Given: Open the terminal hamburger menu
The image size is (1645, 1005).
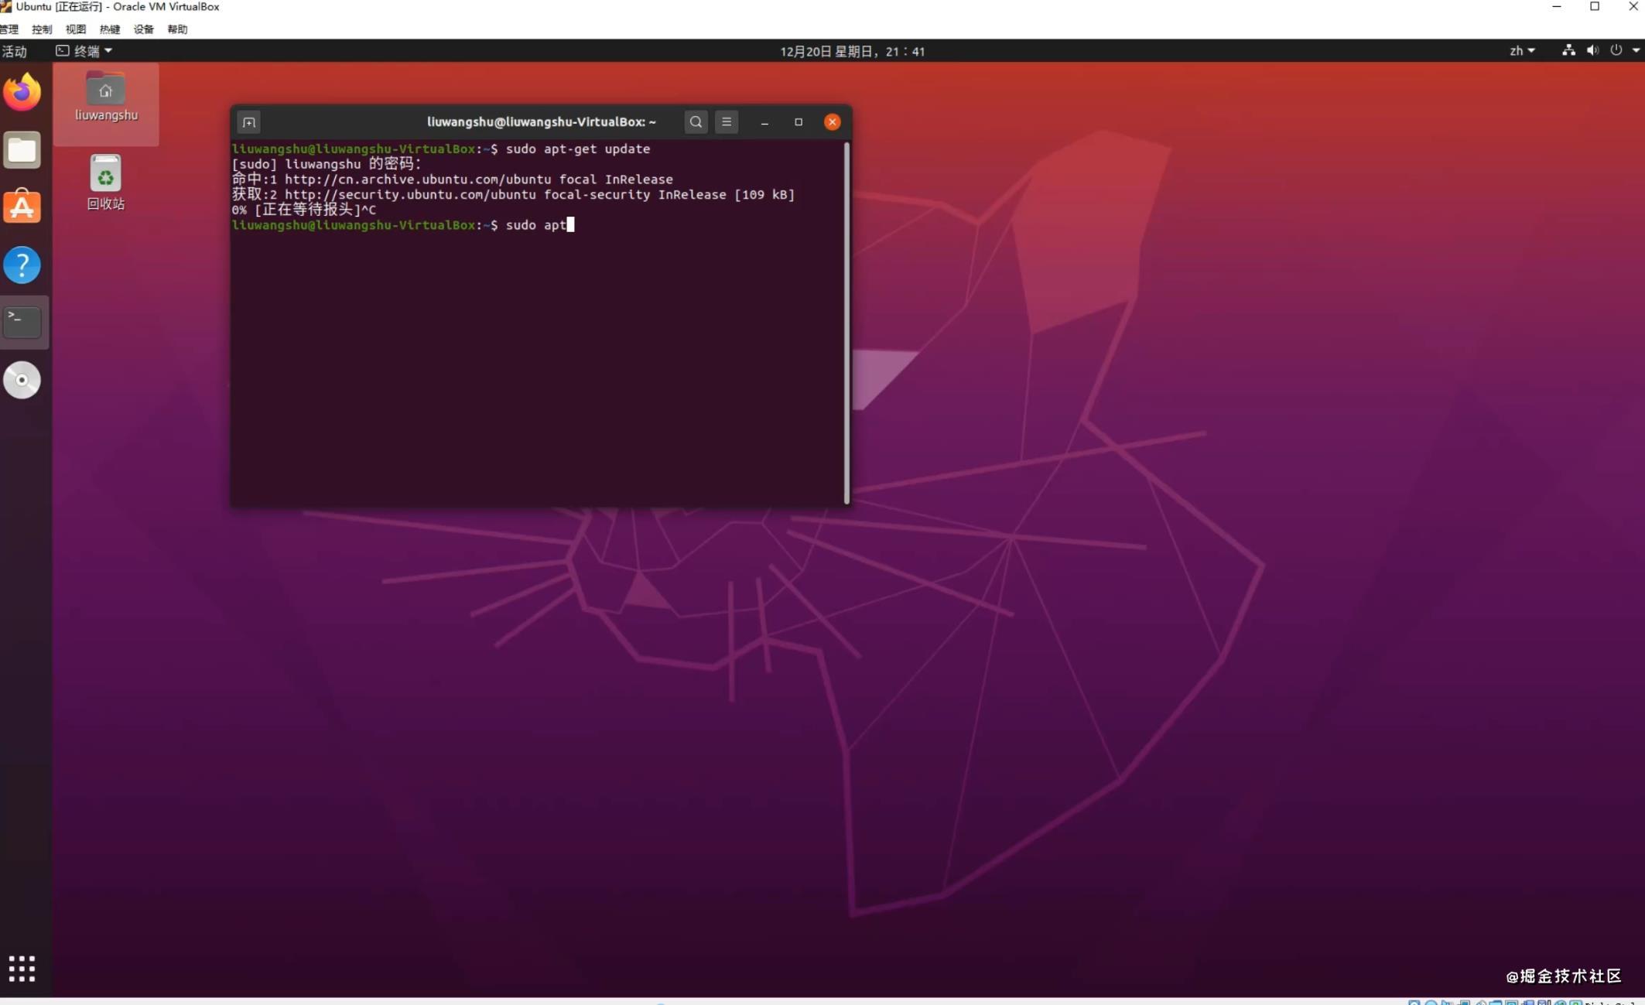Looking at the screenshot, I should [x=727, y=121].
